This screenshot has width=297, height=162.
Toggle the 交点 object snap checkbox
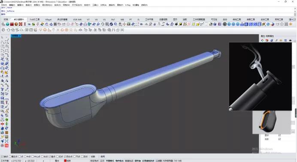pyautogui.click(x=42, y=156)
